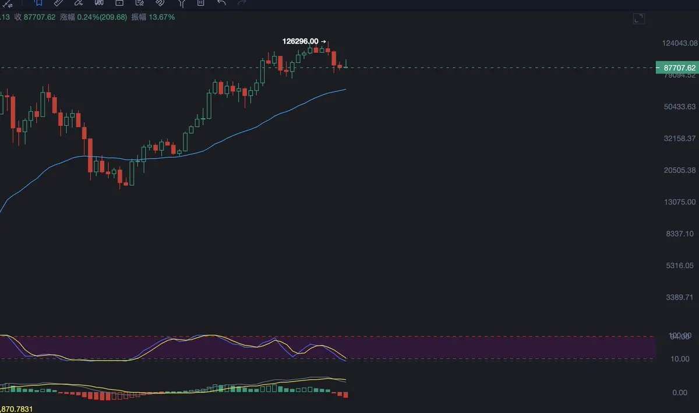Click the latest green candlestick at chart's right edge
Screen dimensions: 699x413
pyautogui.click(x=346, y=64)
